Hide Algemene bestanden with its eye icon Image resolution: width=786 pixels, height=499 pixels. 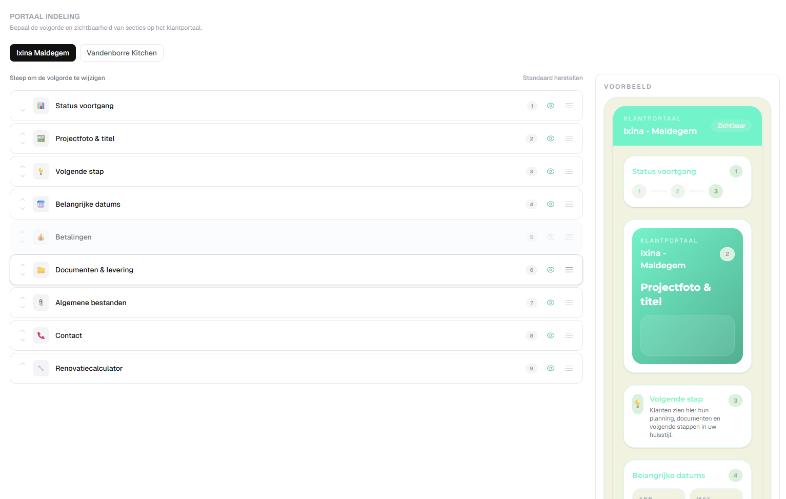point(551,303)
